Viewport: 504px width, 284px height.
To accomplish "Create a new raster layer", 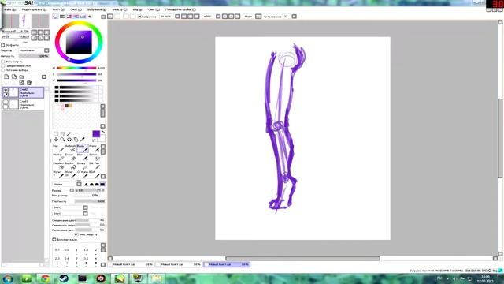I will click(x=6, y=77).
